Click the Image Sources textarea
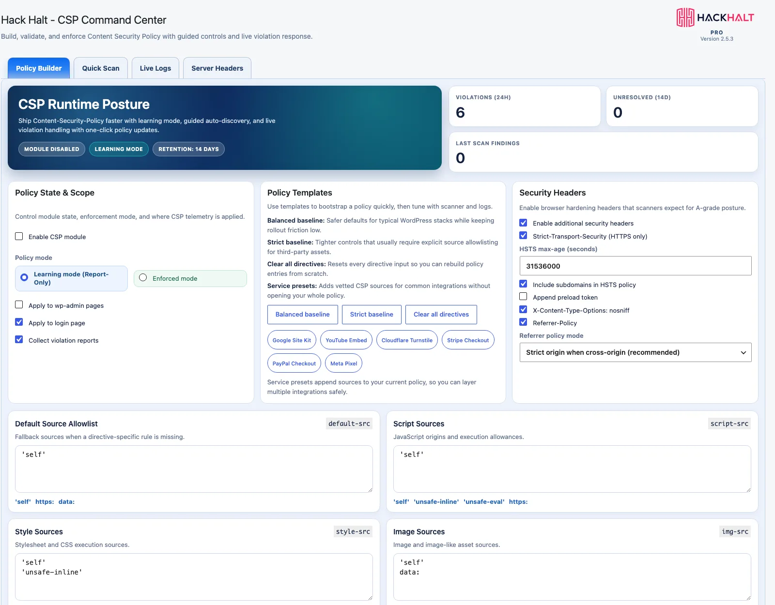 point(572,577)
